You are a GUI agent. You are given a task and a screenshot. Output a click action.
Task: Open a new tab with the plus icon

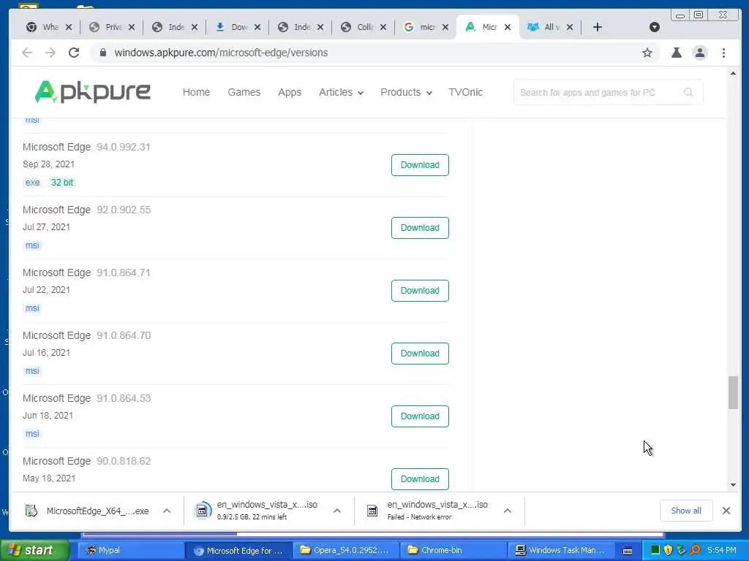[597, 27]
